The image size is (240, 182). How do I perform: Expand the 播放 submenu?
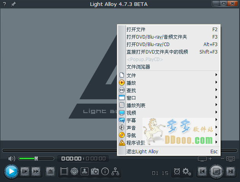click(169, 83)
